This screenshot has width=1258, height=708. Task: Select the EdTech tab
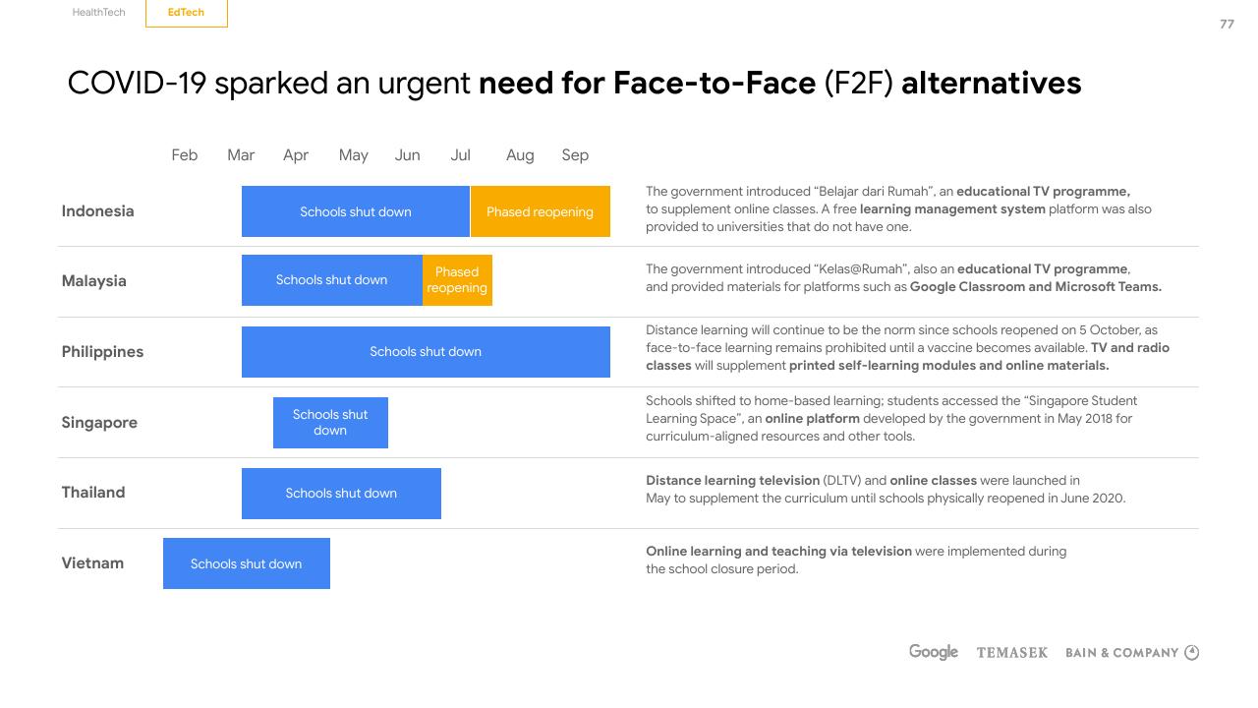click(186, 13)
